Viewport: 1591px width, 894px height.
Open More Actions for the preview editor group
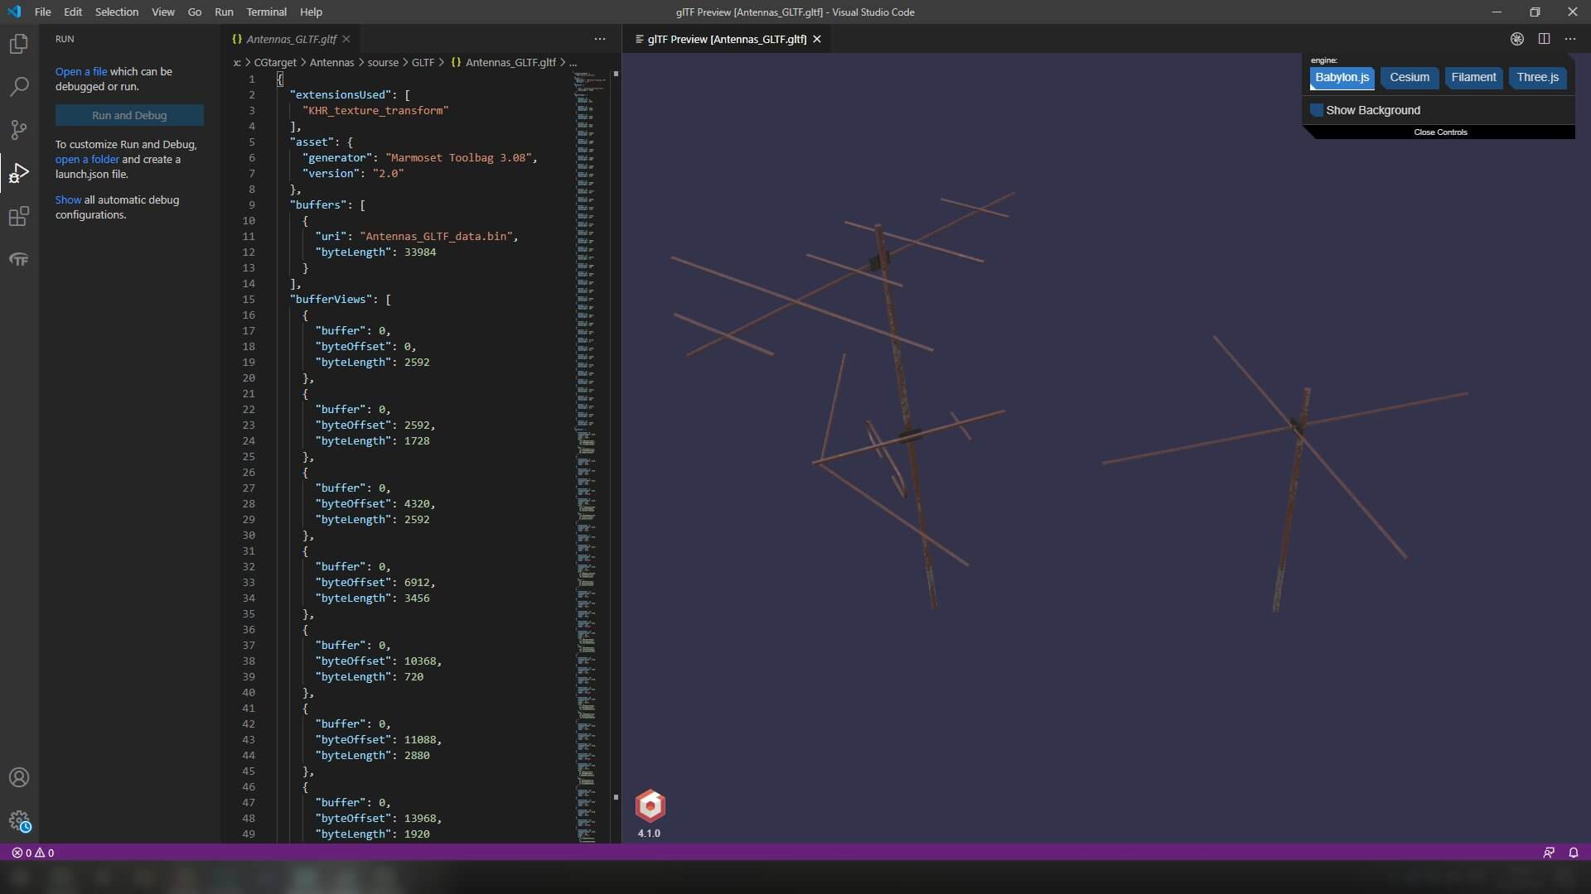[1570, 39]
